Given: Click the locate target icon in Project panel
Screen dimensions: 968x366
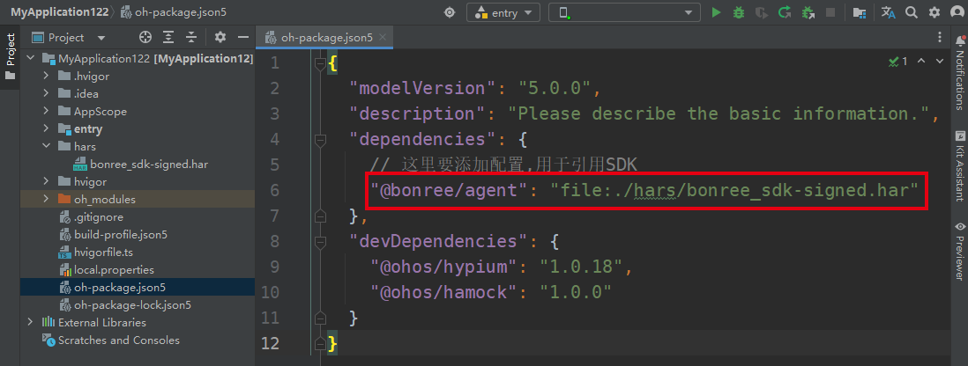Looking at the screenshot, I should 146,38.
